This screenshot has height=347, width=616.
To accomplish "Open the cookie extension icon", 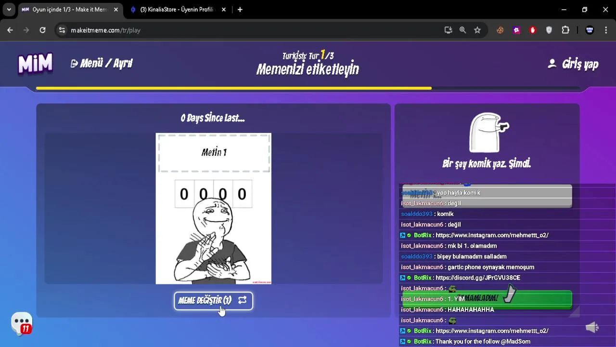I will pyautogui.click(x=500, y=30).
